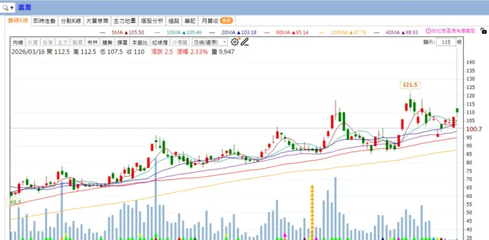489x240 pixels.
Task: Toggle 本益比 PE ratio overlay
Action: point(139,42)
